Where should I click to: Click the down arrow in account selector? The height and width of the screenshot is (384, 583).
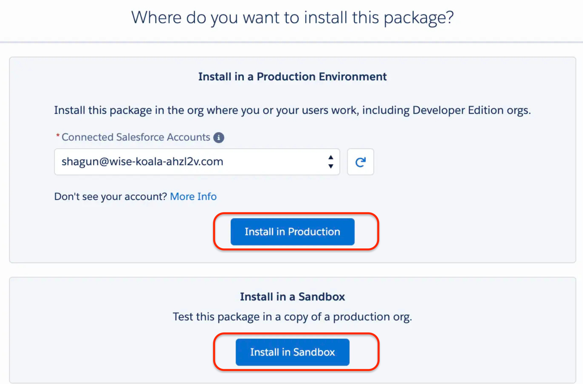tap(330, 166)
